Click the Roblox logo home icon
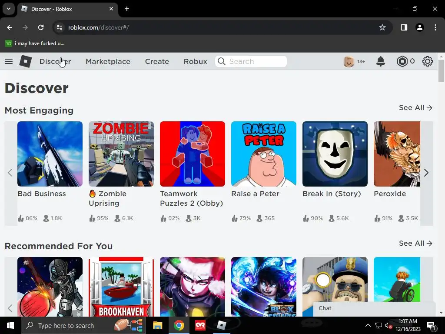The width and height of the screenshot is (445, 334). [x=26, y=61]
